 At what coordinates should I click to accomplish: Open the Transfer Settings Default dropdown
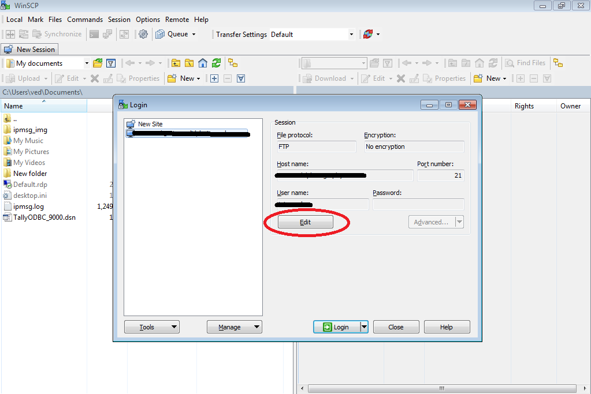351,34
